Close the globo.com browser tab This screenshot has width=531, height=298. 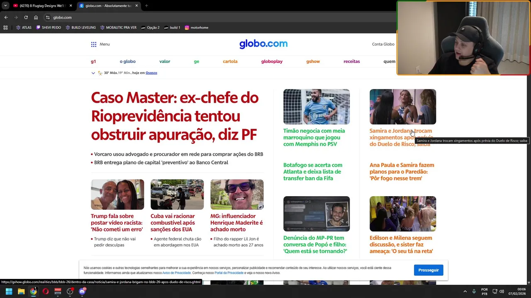coord(136,6)
